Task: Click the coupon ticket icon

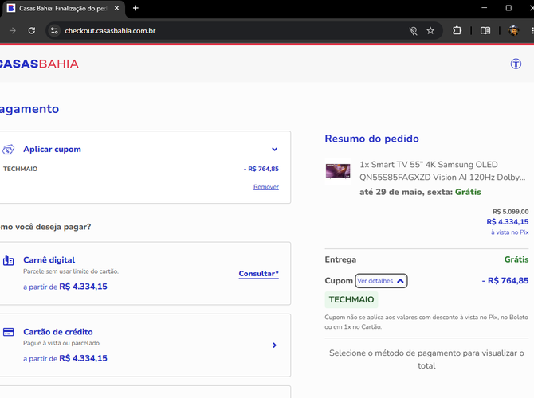Action: [9, 150]
